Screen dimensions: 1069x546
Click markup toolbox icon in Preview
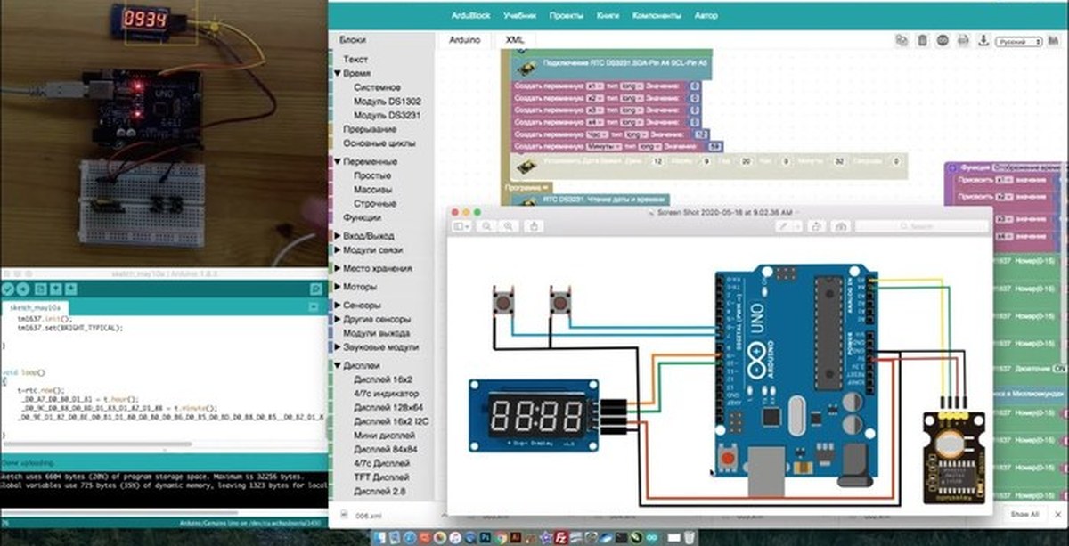[x=841, y=227]
